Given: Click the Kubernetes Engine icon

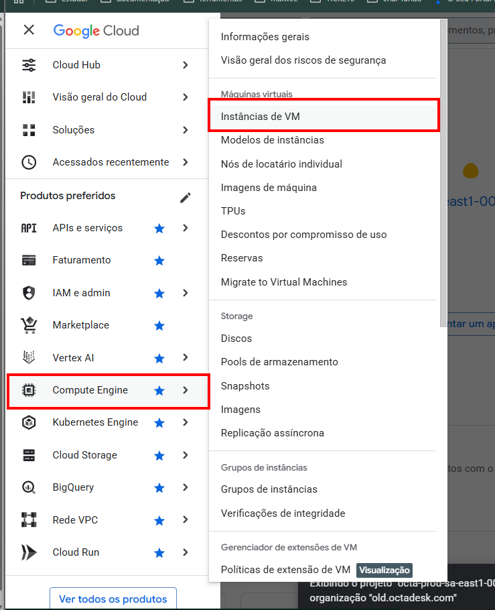Looking at the screenshot, I should coord(29,422).
